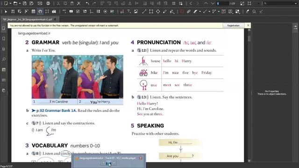Click the page number input field
299x168 pixels.
pyautogui.click(x=222, y=3)
